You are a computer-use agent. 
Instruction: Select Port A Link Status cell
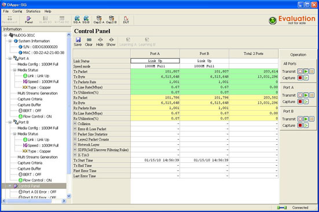(x=155, y=61)
